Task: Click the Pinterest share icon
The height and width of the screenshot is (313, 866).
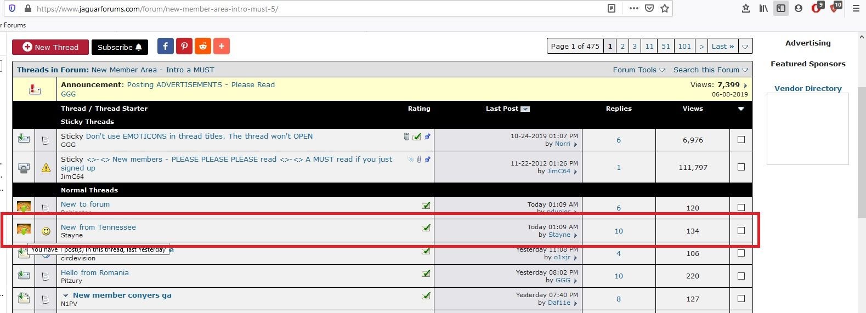Action: pos(184,47)
